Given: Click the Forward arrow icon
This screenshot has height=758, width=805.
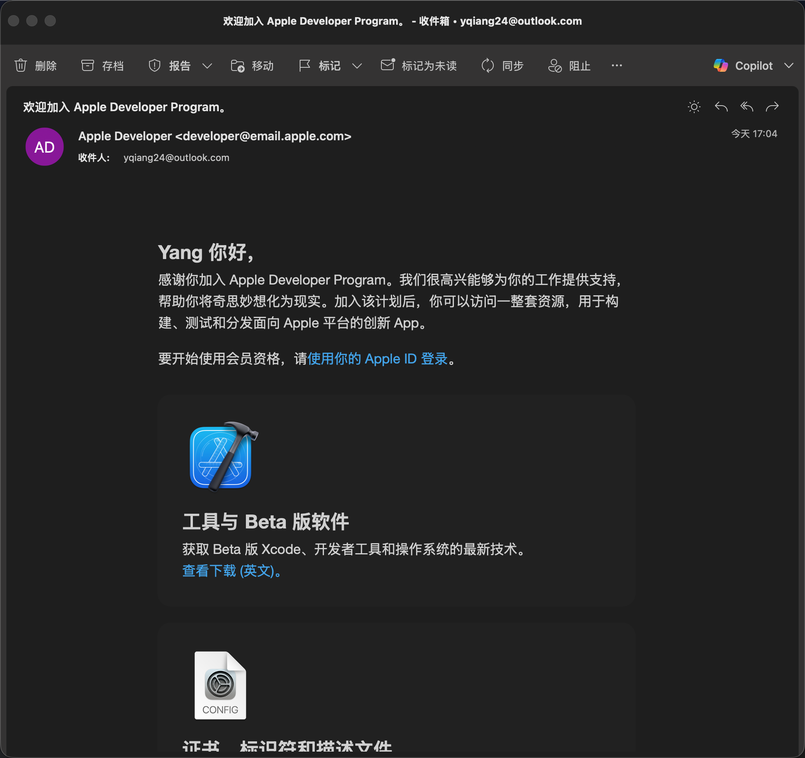Looking at the screenshot, I should point(772,107).
